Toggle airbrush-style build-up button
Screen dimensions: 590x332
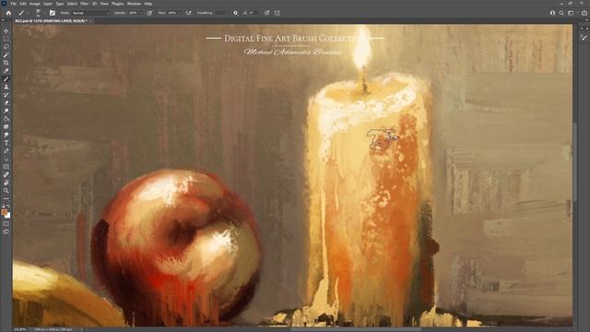click(x=188, y=13)
